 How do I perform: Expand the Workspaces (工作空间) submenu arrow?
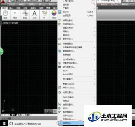point(94,1)
